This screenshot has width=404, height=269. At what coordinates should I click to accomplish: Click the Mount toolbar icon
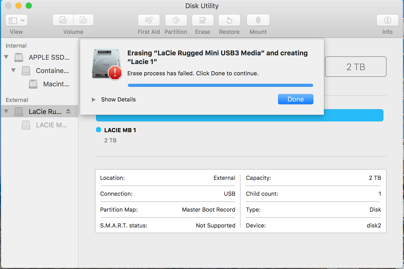pos(258,20)
